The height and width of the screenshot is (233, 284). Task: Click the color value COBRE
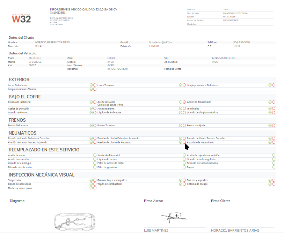point(111,58)
